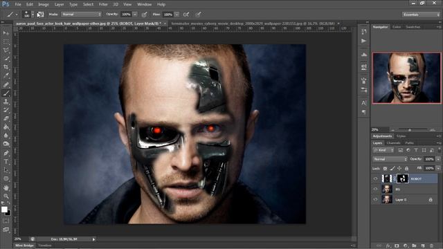
Task: Select the Brush tool in toolbox
Action: tap(6, 93)
